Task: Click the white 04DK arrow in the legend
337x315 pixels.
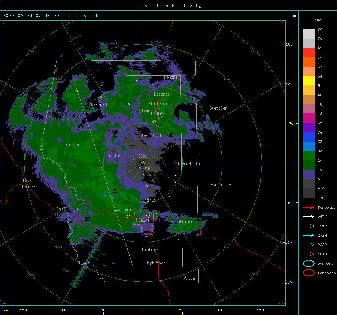Action: 309,217
